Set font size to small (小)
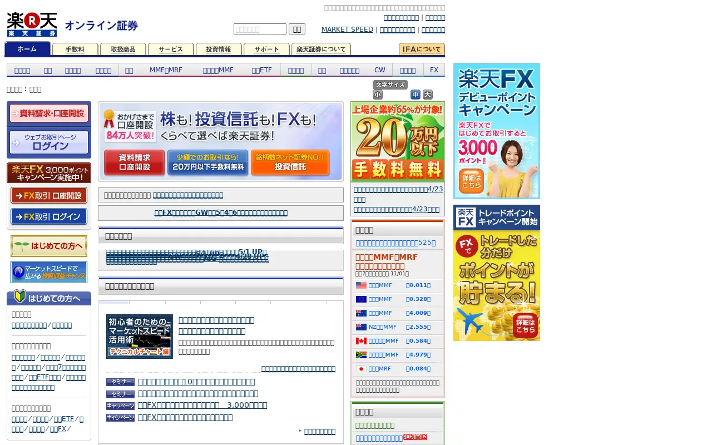712x445 pixels. click(x=378, y=95)
